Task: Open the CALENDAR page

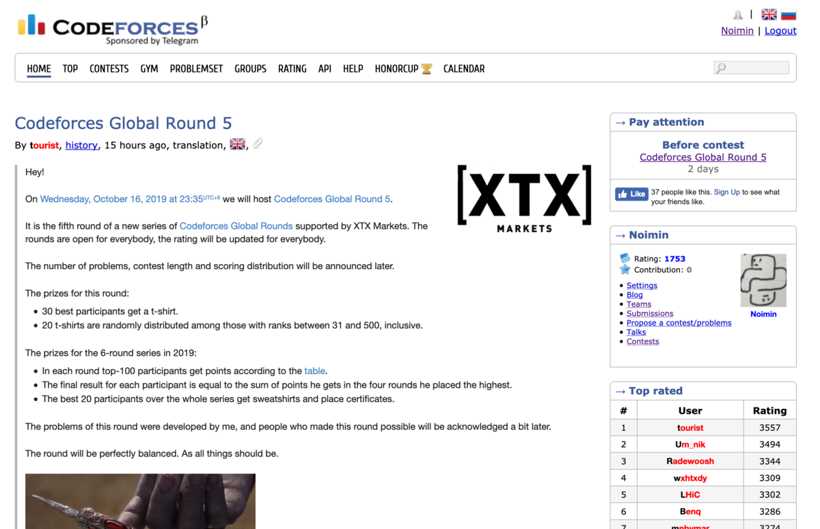Action: click(464, 68)
